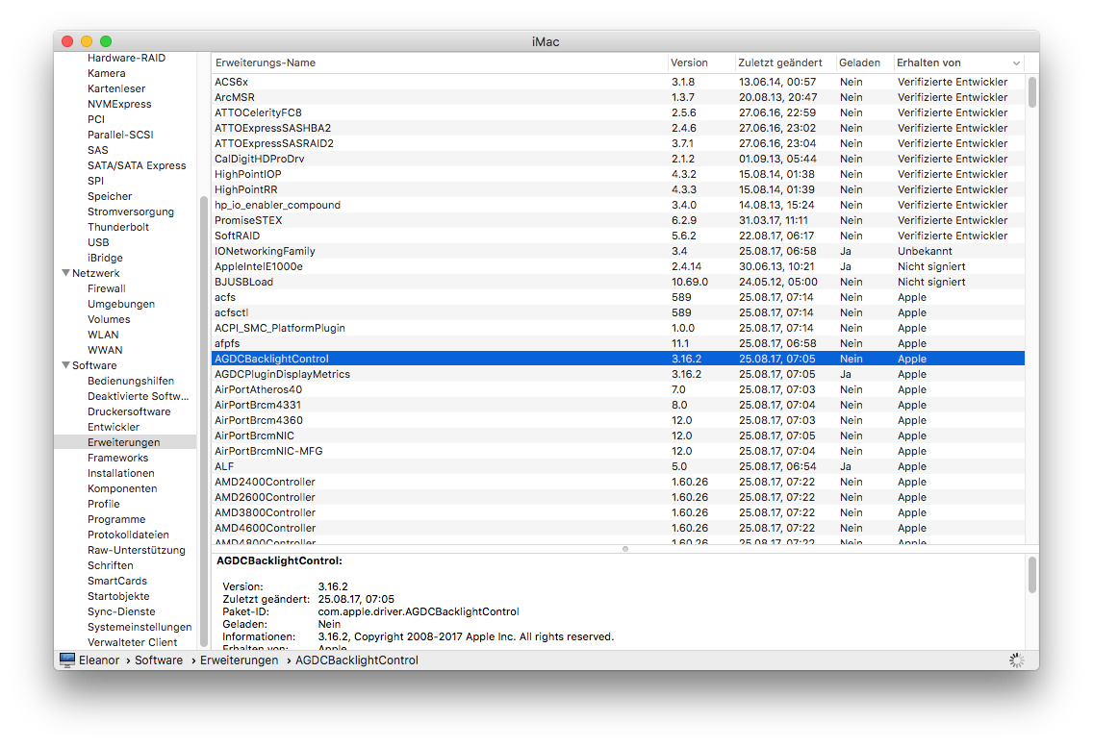Select WWAN under Netzwerk
Image resolution: width=1093 pixels, height=747 pixels.
[x=105, y=350]
